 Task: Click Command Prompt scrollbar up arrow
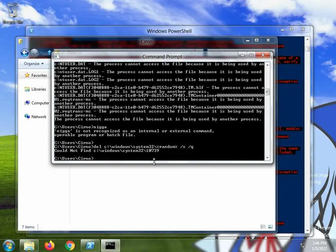267,65
